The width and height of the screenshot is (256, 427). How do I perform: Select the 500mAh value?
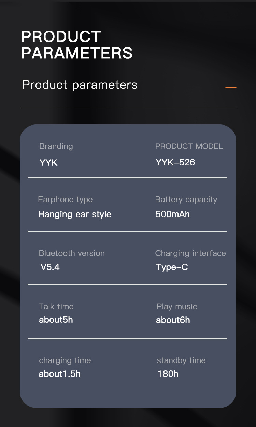(x=172, y=214)
